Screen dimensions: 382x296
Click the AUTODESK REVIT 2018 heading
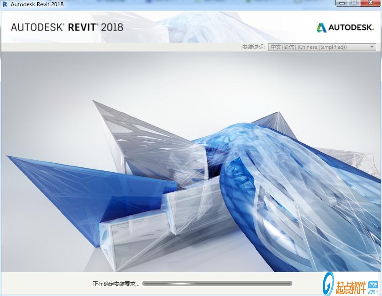pyautogui.click(x=67, y=27)
